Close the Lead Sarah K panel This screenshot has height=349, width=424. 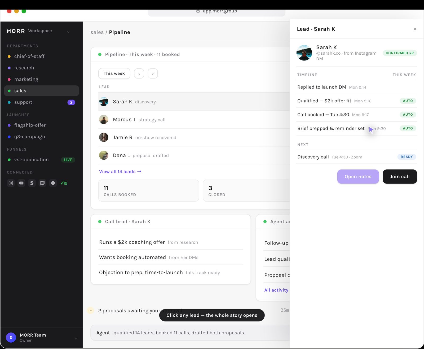click(x=415, y=29)
